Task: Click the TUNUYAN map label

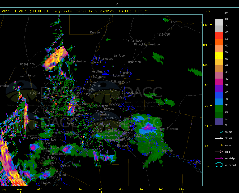Action: point(62,175)
